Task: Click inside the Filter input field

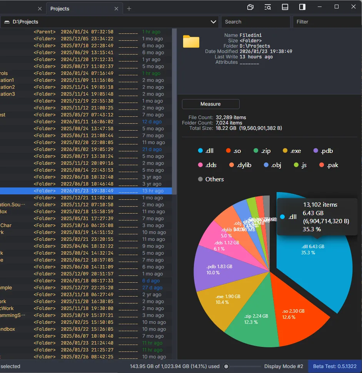Action: pyautogui.click(x=327, y=22)
